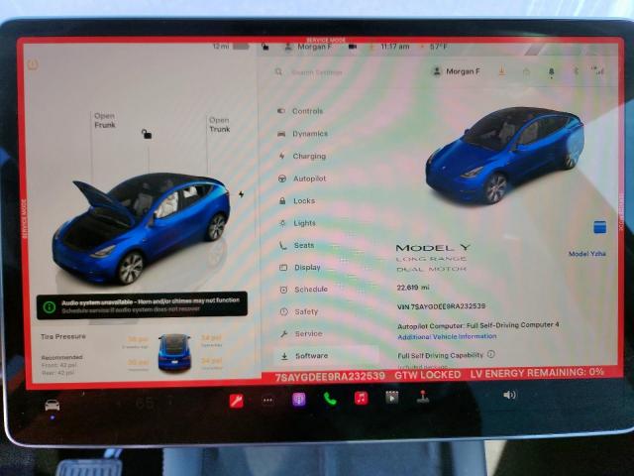Image resolution: width=634 pixels, height=476 pixels.
Task: Open Lights settings menu
Action: (297, 223)
